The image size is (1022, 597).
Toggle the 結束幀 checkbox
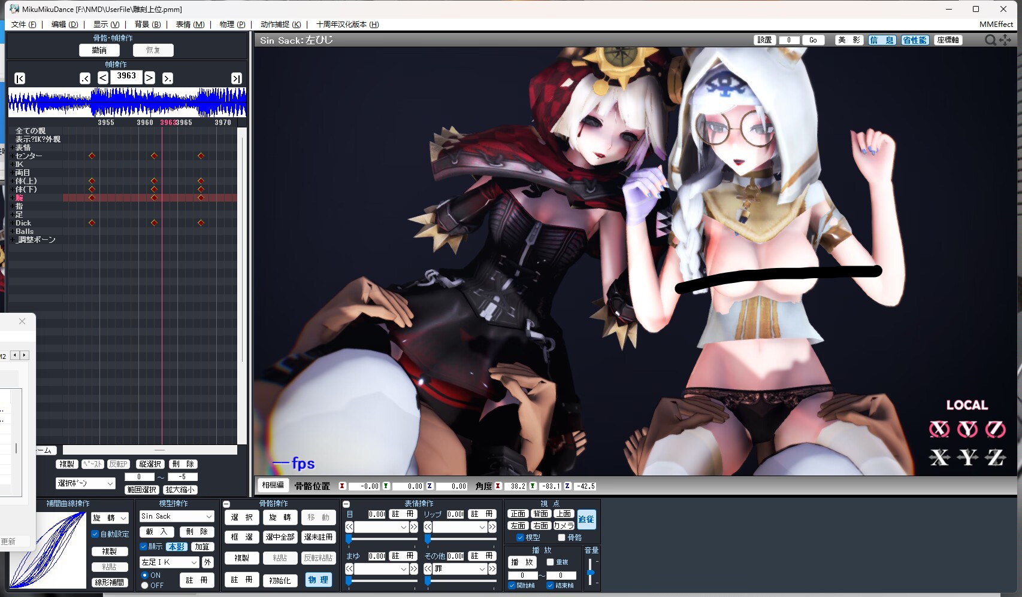tap(550, 586)
